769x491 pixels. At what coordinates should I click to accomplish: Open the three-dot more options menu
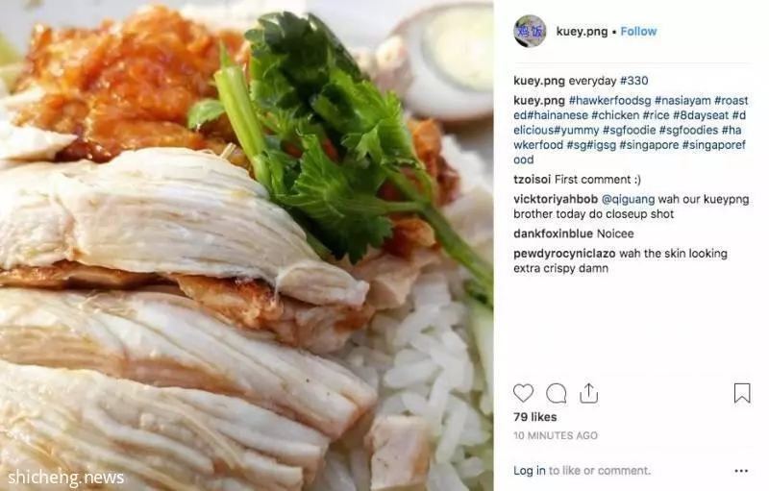(x=741, y=471)
